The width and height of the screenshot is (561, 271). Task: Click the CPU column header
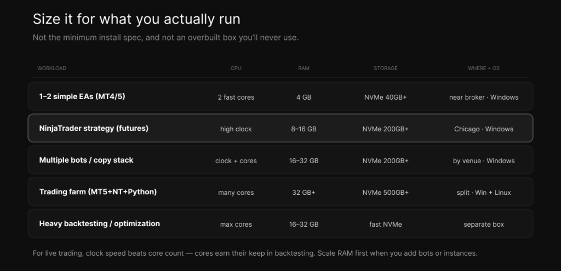coord(236,68)
